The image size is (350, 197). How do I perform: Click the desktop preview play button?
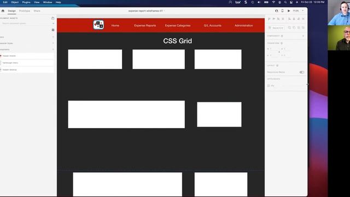pos(289,11)
